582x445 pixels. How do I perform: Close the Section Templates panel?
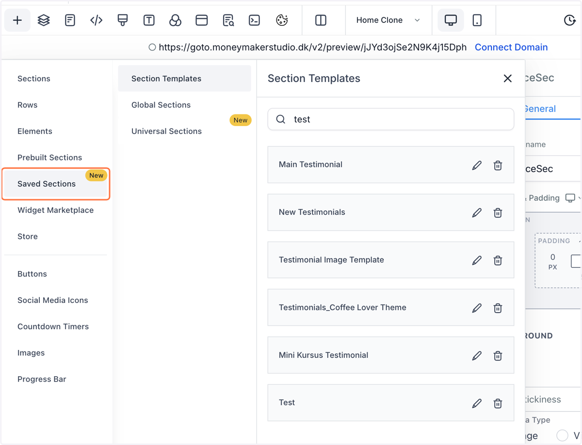(x=507, y=79)
